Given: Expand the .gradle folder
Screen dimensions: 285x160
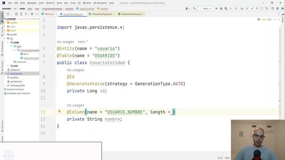Looking at the screenshot, I should point(5,23).
